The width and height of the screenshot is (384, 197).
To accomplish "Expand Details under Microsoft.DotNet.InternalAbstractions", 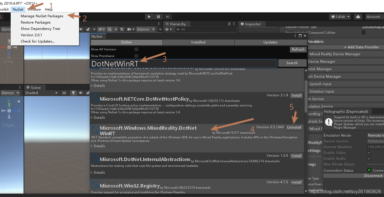I will click(98, 173).
